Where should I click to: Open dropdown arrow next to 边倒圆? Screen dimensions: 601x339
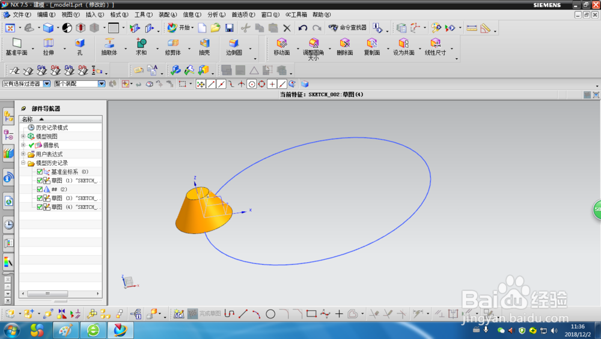[x=250, y=49]
